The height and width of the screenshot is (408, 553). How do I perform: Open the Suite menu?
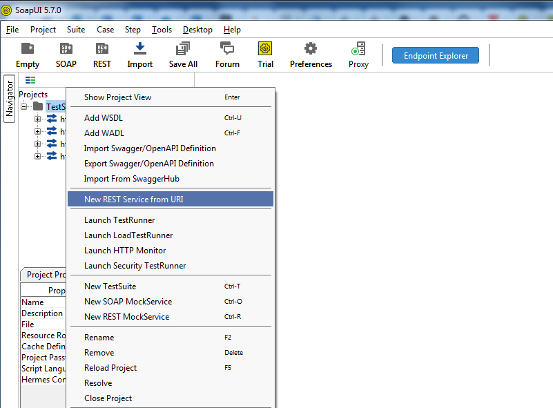(x=76, y=30)
